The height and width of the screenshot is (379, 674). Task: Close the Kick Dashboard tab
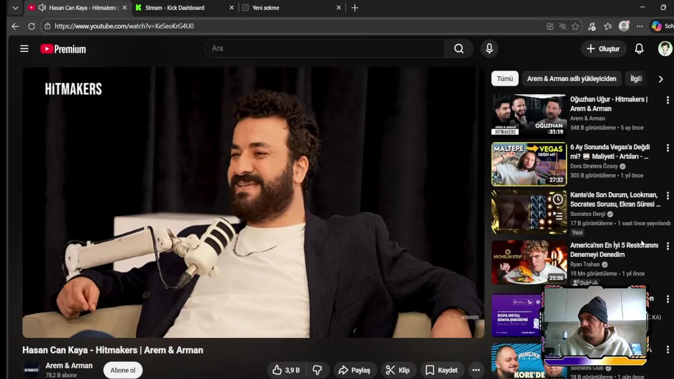[232, 8]
